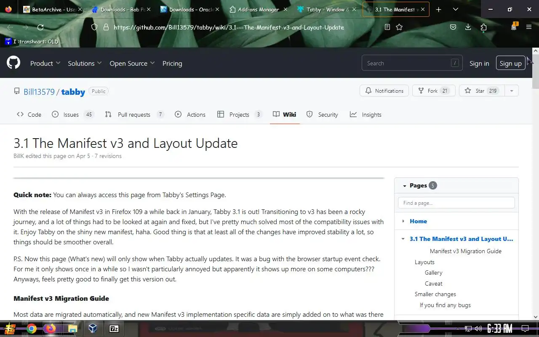The image size is (539, 337).
Task: Click the GitHub octocat logo
Action: pyautogui.click(x=13, y=63)
